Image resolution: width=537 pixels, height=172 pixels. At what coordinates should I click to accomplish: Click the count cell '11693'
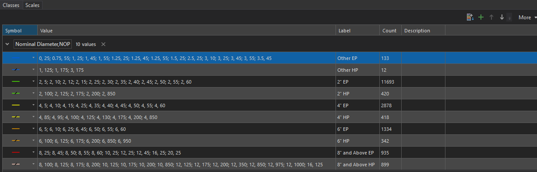390,81
